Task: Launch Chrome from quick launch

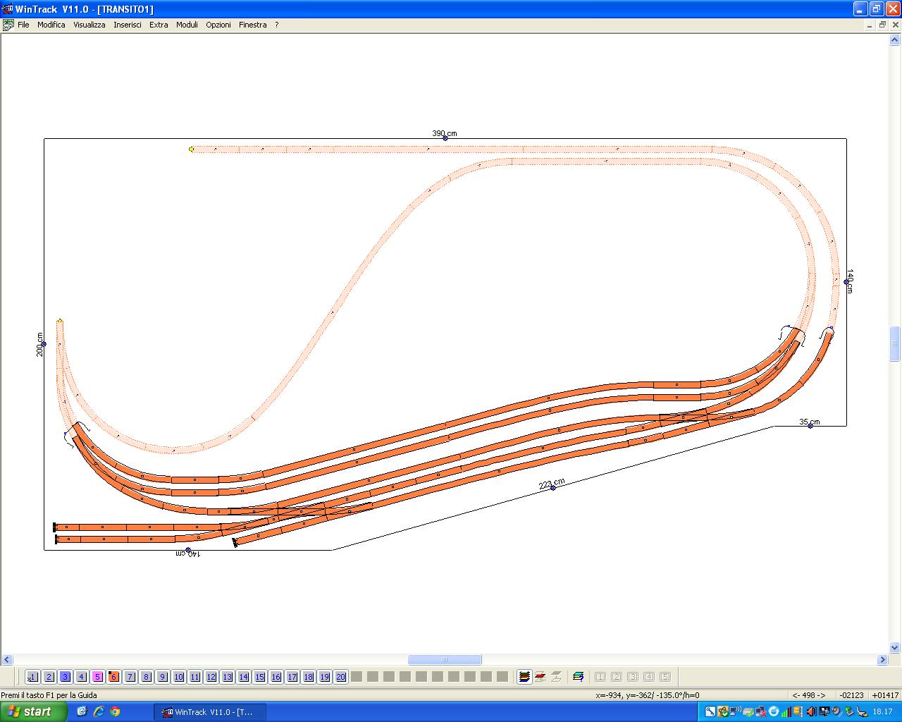Action: pyautogui.click(x=115, y=711)
